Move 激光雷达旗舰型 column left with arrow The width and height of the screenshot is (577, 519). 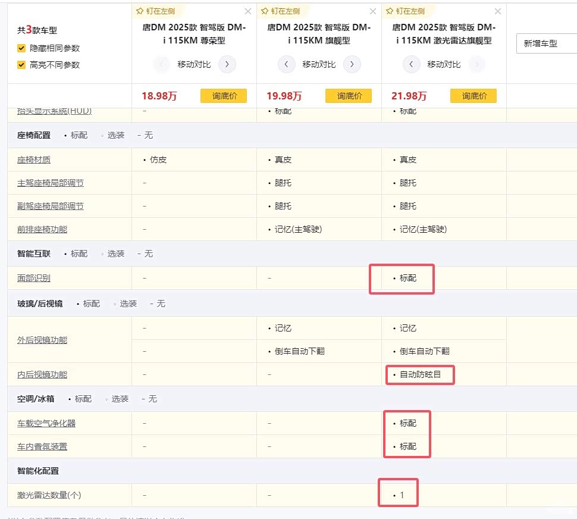pyautogui.click(x=412, y=64)
